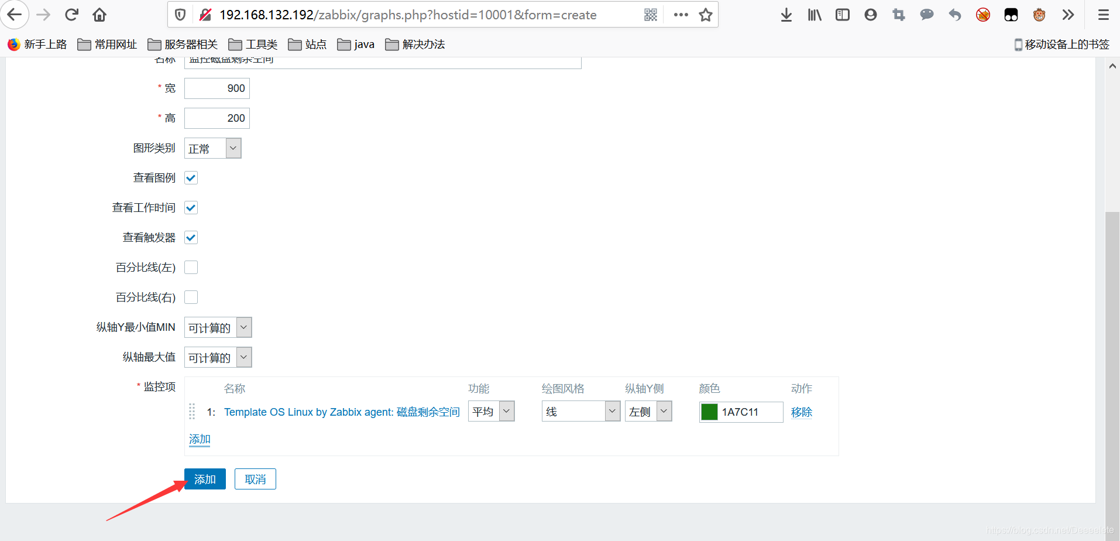Bookmark this page with the star

click(x=706, y=15)
